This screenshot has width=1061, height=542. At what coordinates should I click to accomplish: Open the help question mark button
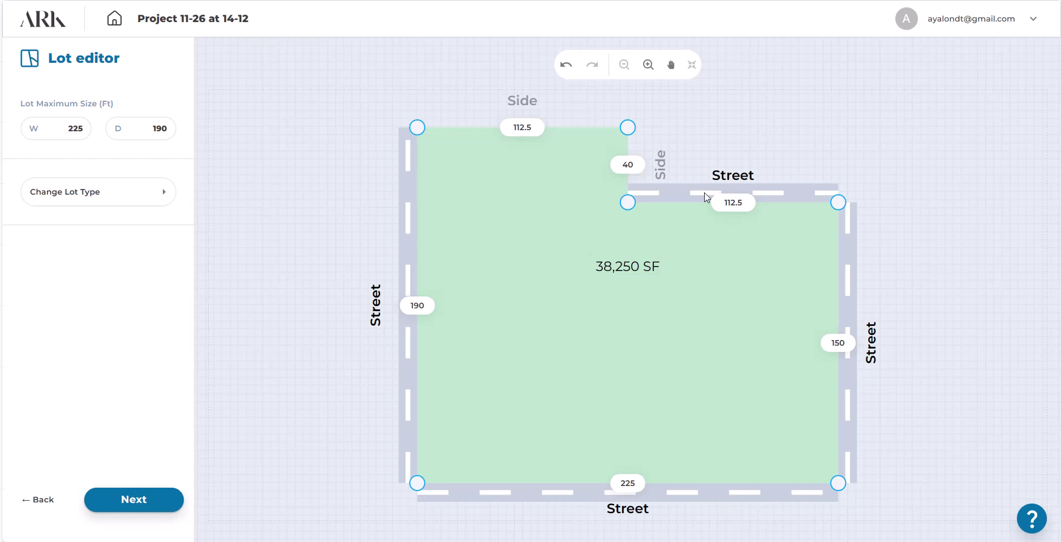(1031, 518)
